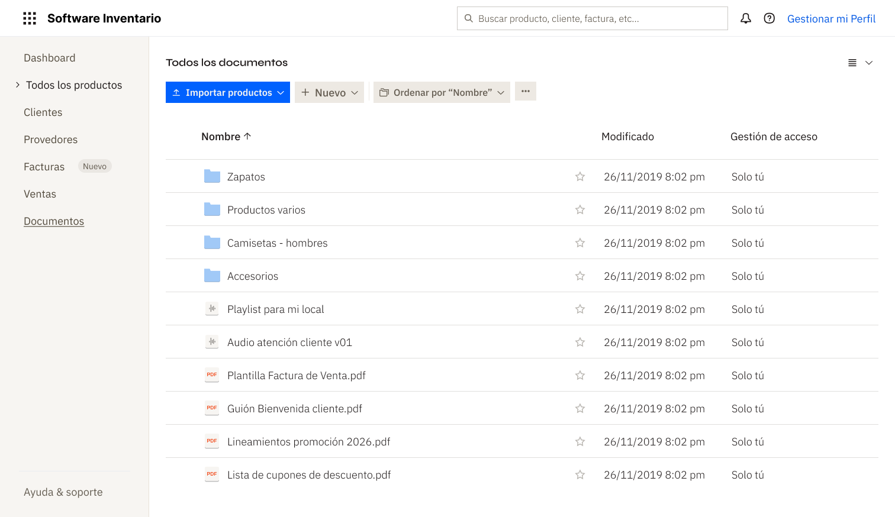This screenshot has width=895, height=517.
Task: Open Facturas in the sidebar
Action: pos(44,167)
